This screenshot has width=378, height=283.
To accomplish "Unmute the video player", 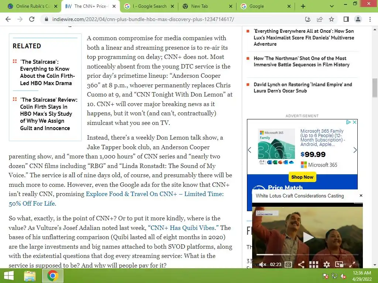I will (262, 265).
